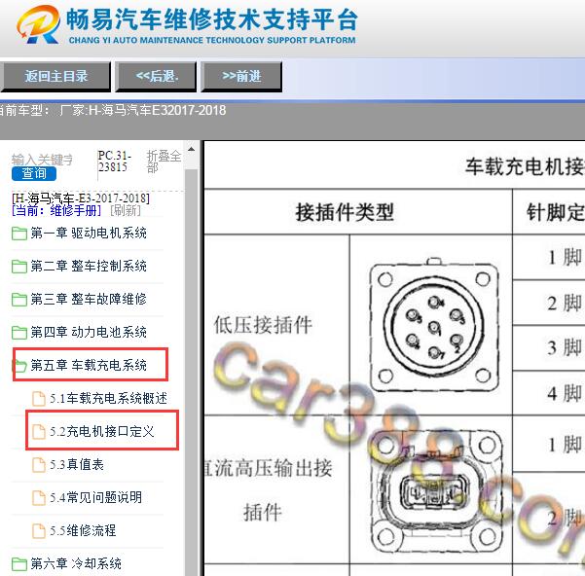Expand 第二章 整车控制系统 chapter
Viewport: 585px width, 576px height.
click(89, 267)
